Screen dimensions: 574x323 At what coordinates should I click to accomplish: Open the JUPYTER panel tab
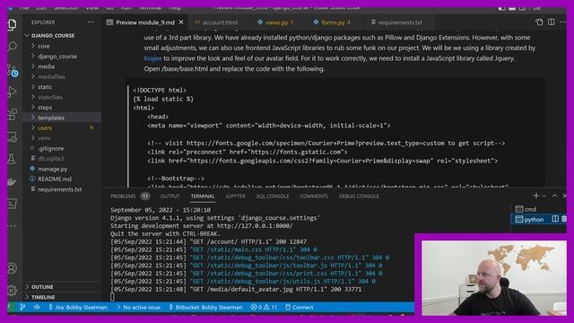tap(235, 196)
